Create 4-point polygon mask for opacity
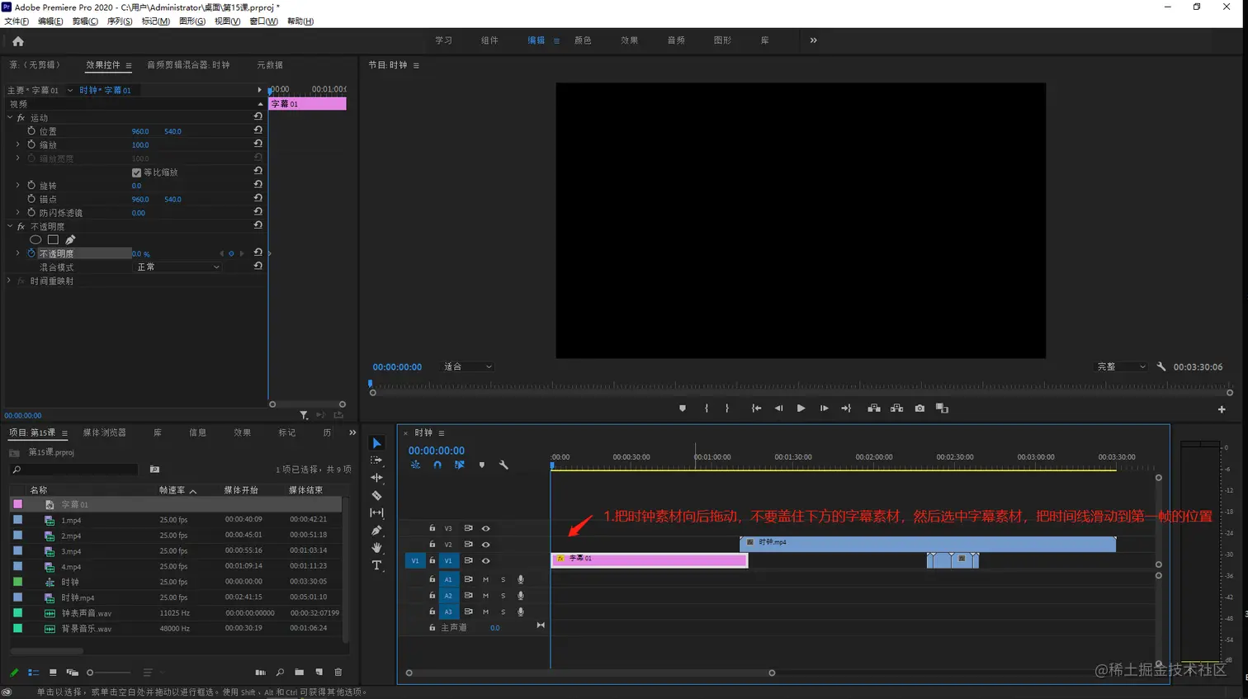Screen dimensions: 1248x699 [x=53, y=240]
